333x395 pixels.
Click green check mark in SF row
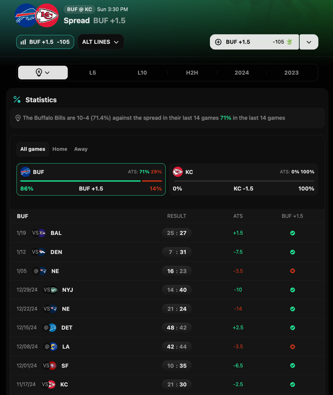(x=293, y=365)
